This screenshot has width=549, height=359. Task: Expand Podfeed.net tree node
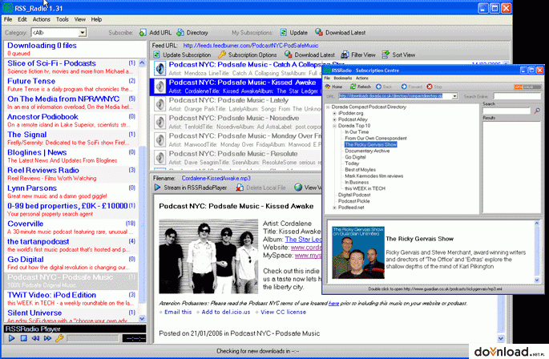(334, 208)
